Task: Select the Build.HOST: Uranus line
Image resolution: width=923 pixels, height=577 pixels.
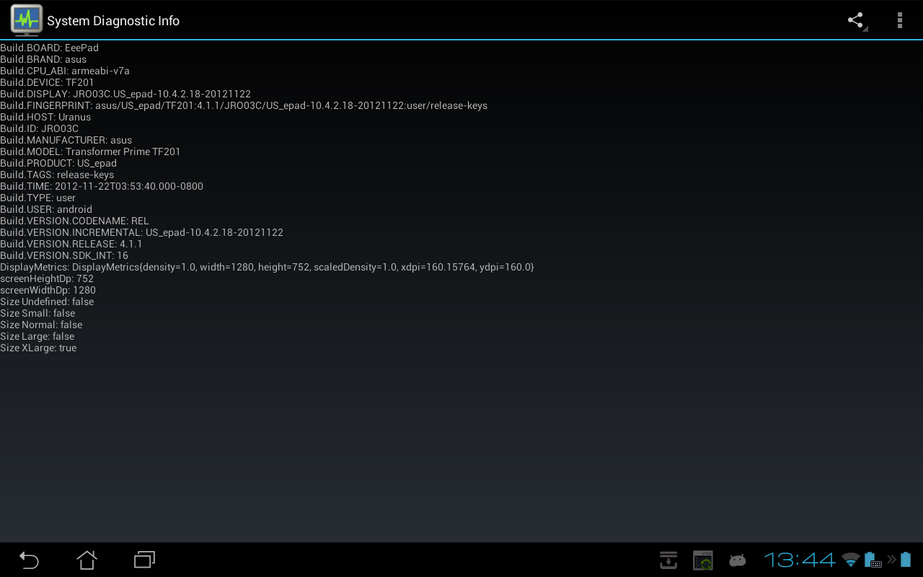Action: [45, 117]
